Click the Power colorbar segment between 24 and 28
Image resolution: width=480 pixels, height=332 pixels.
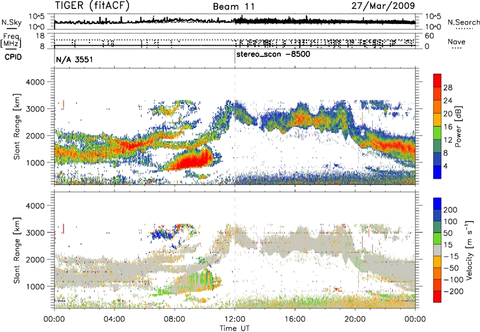pos(437,94)
